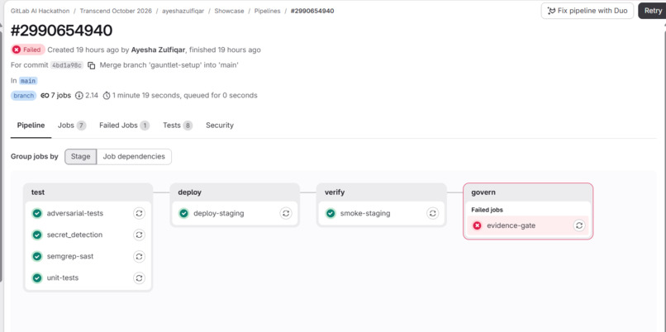
Task: Open the evidence-gate failed job
Action: [511, 225]
